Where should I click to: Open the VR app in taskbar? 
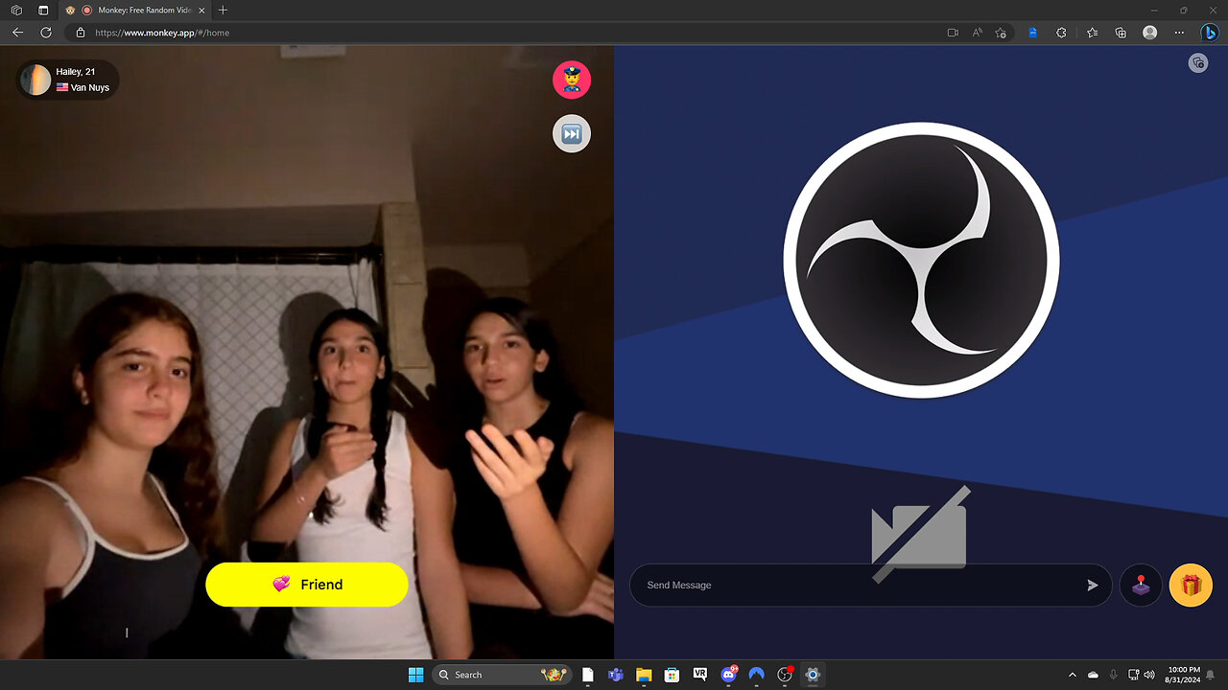700,675
